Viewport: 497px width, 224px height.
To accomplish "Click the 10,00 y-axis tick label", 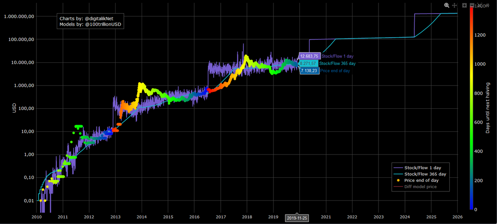I will click(x=27, y=131).
